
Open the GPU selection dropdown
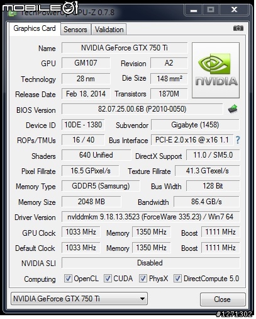79,299
